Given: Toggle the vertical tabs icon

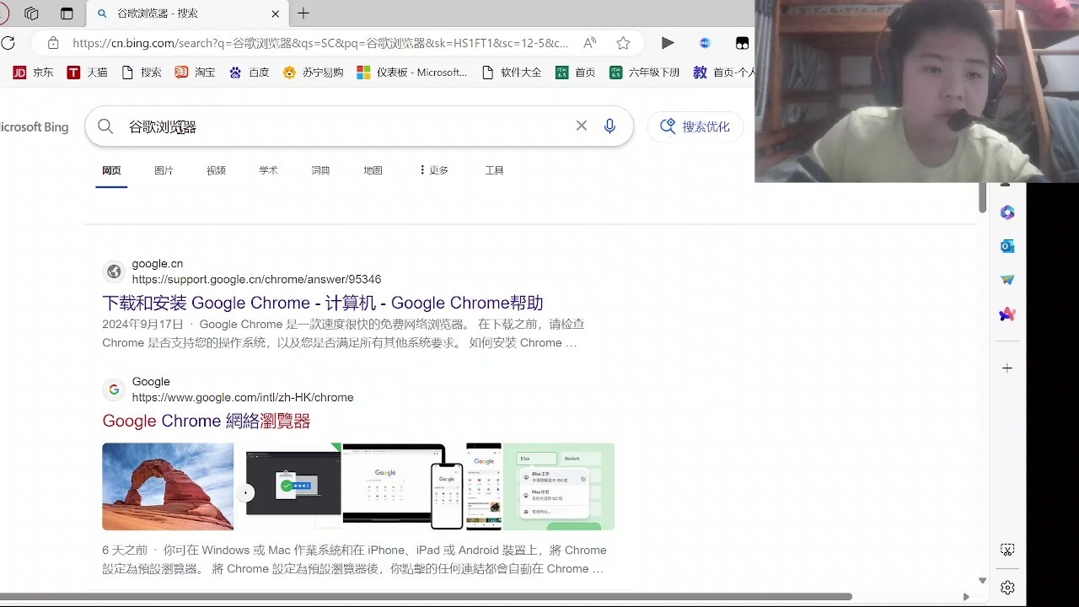Looking at the screenshot, I should point(67,13).
